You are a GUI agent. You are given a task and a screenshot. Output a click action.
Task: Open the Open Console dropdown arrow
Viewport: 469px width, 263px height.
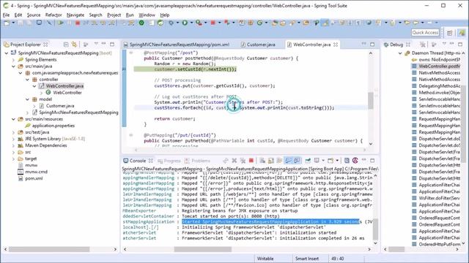tap(337, 161)
